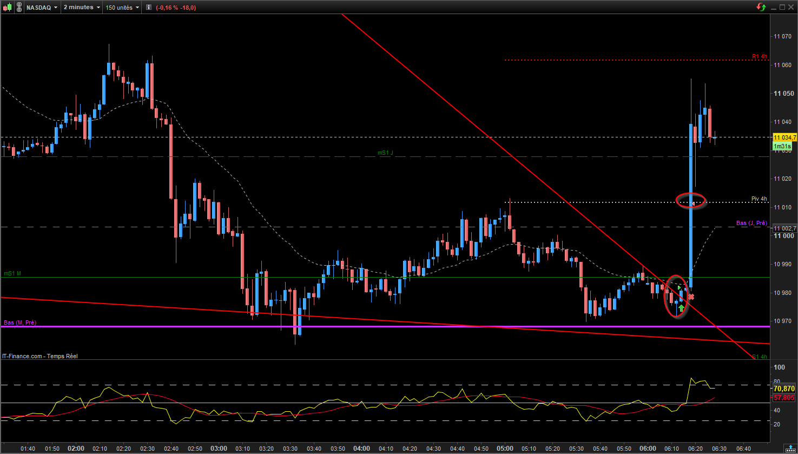The image size is (798, 454).
Task: Click the Piv 4h pivot label
Action: [x=760, y=199]
